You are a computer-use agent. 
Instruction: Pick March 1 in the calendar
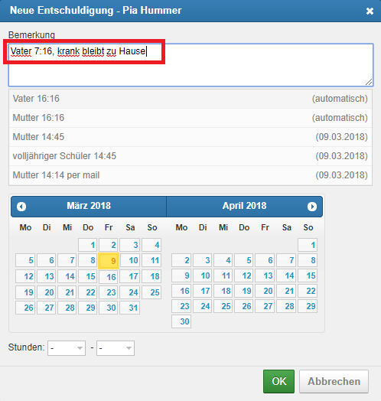click(88, 245)
